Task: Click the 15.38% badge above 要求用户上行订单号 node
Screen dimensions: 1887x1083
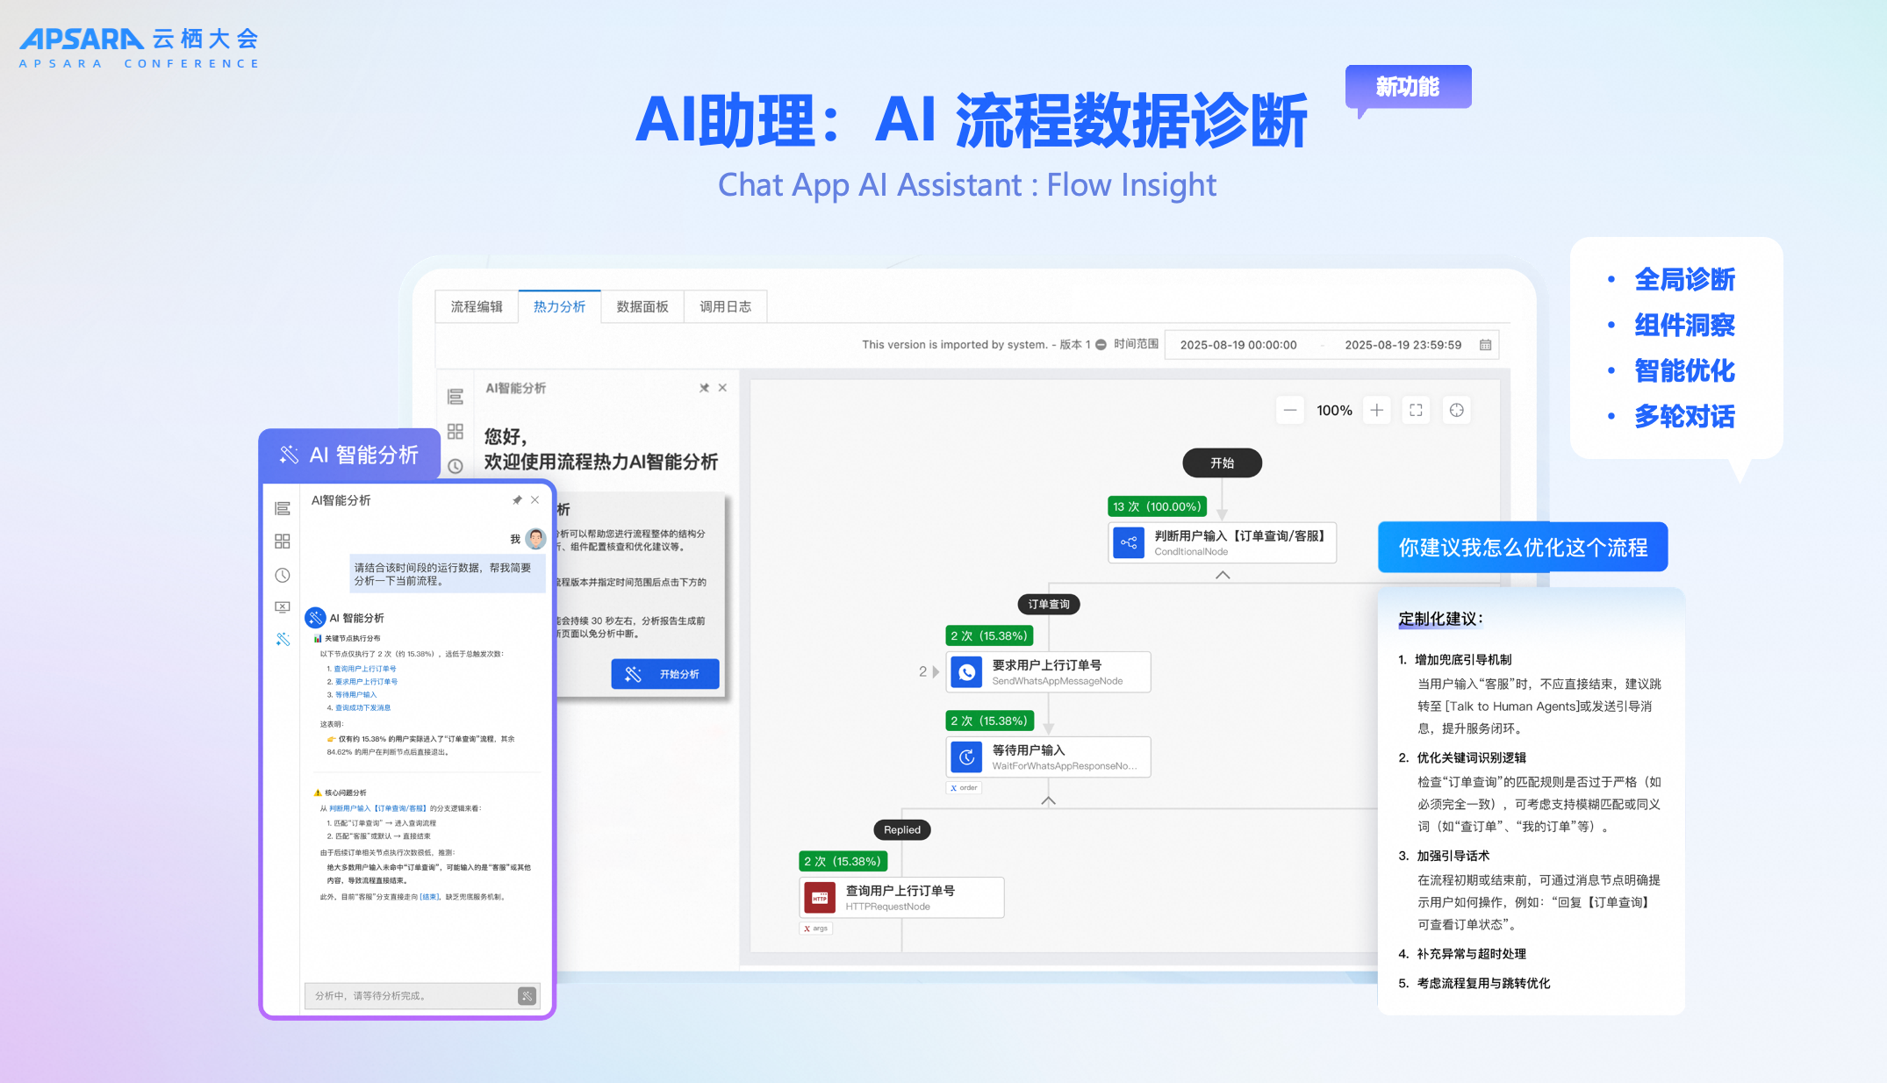Action: pyautogui.click(x=989, y=635)
